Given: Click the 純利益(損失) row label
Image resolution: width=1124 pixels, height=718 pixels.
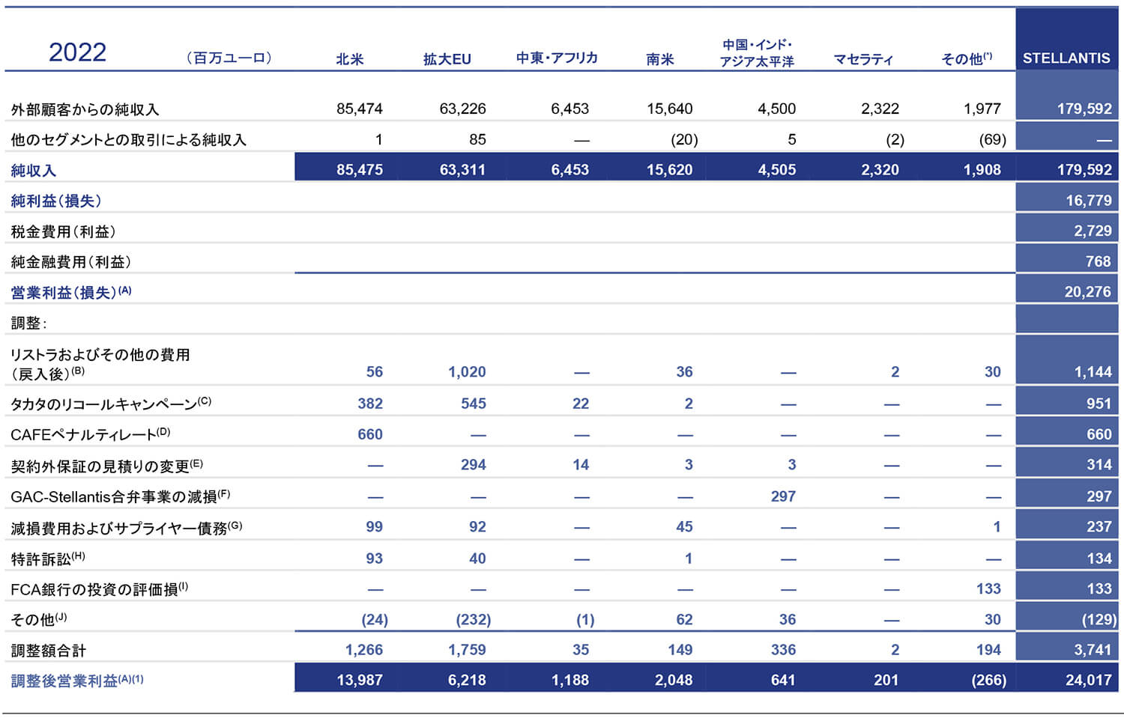Looking at the screenshot, I should point(56,201).
